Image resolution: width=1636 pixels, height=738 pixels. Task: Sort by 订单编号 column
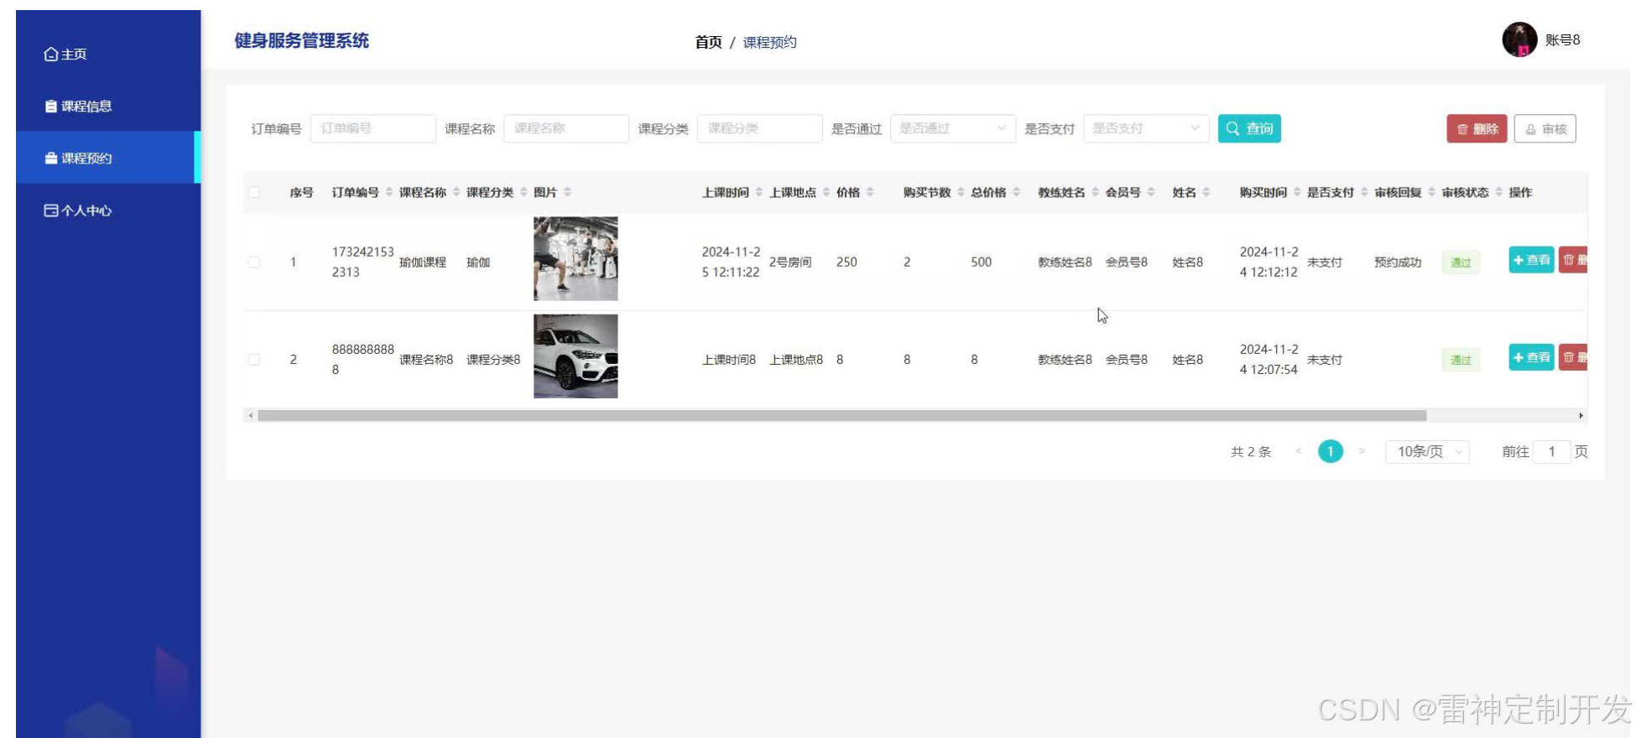click(388, 192)
